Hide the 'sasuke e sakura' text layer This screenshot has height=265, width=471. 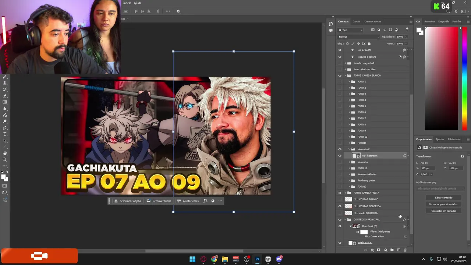[x=340, y=57]
